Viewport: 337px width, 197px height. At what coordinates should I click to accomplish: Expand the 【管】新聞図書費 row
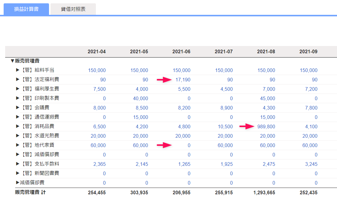(18, 173)
